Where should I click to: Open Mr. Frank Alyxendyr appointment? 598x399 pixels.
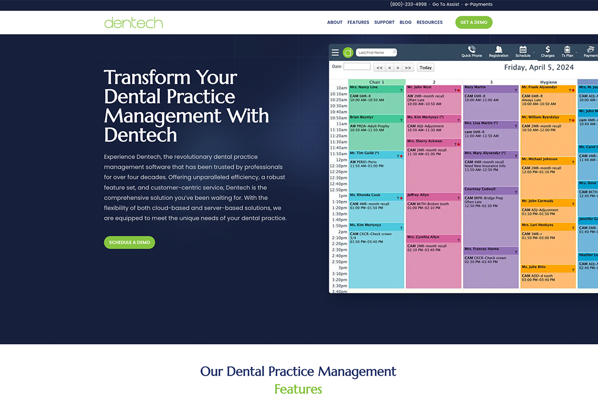click(548, 99)
